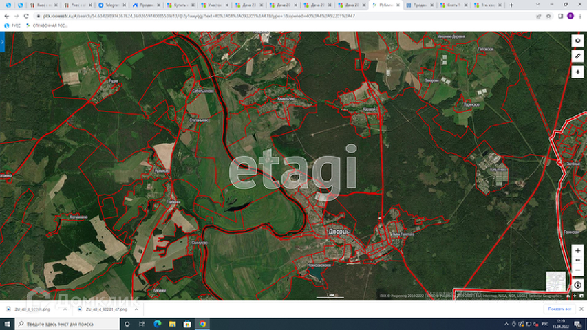Switch to the Telegram tab
The width and height of the screenshot is (587, 330).
point(111,5)
